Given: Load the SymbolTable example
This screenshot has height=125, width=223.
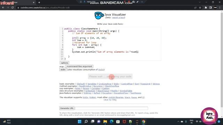Looking at the screenshot, I should 126,91.
